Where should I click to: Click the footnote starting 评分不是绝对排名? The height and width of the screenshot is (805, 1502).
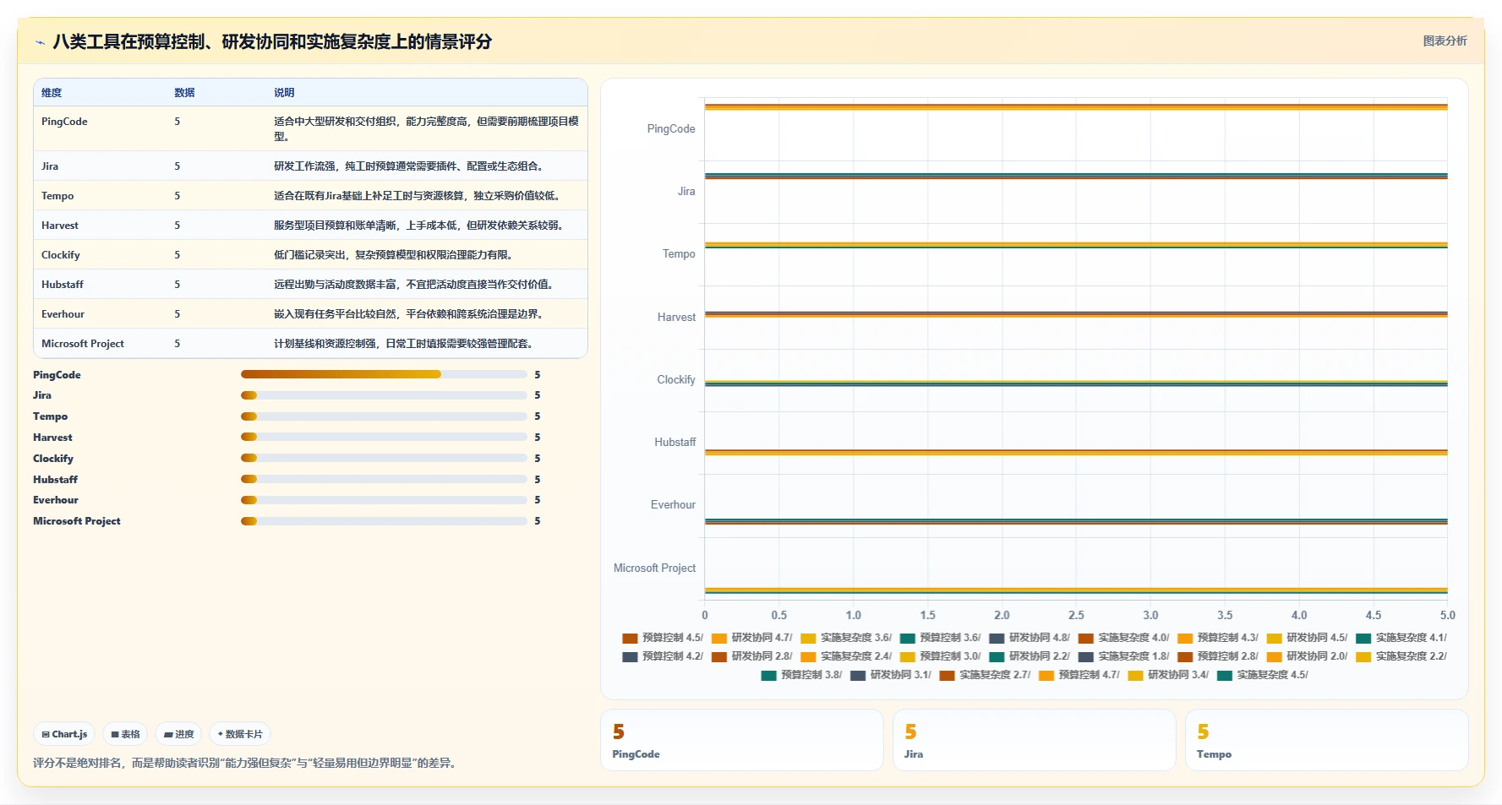tap(248, 764)
